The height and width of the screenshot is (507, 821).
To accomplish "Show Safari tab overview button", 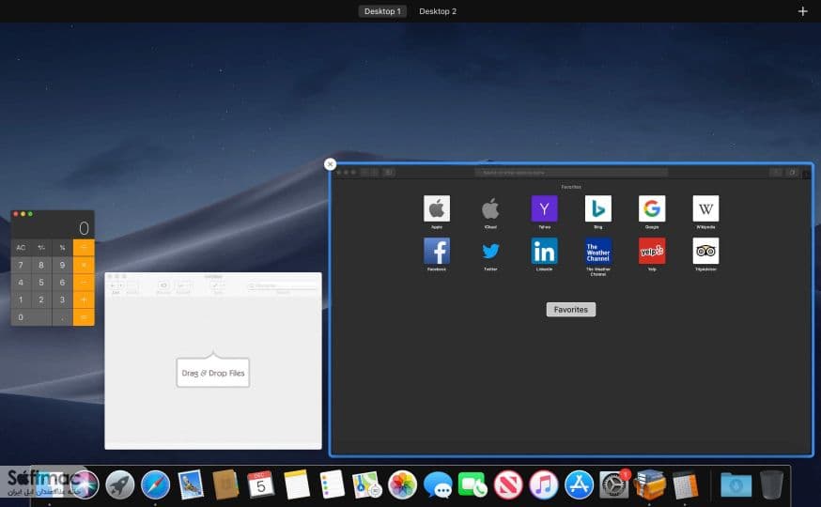I will click(x=793, y=172).
